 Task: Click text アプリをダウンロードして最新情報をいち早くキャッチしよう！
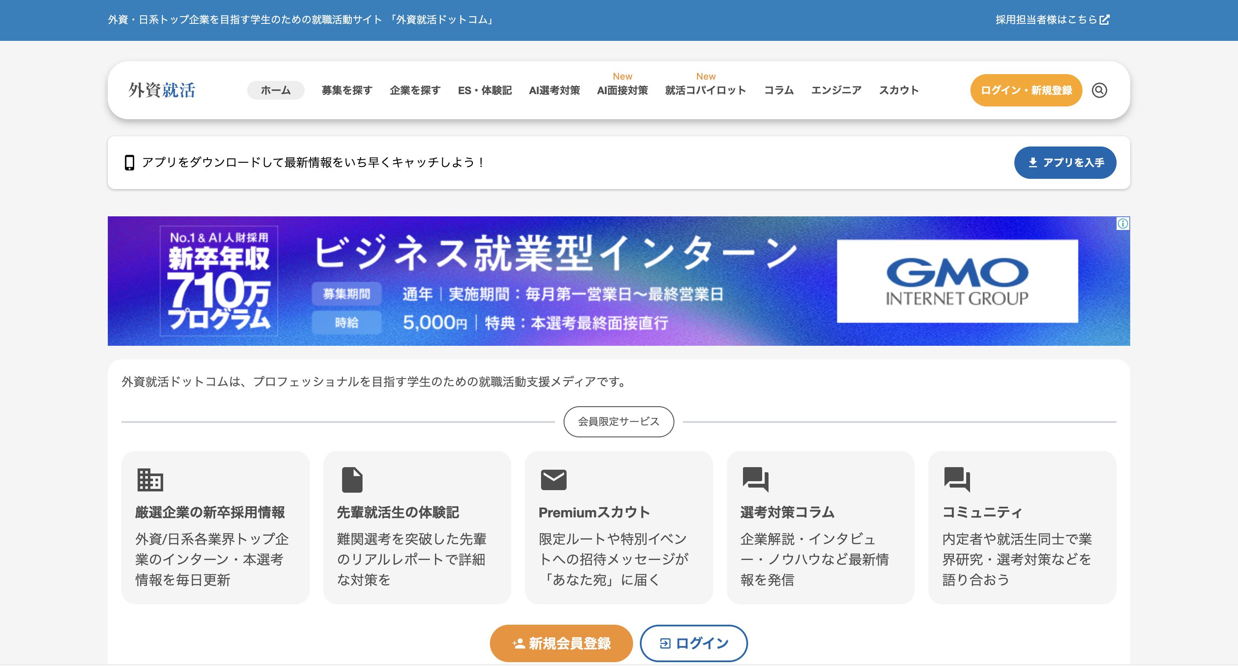pyautogui.click(x=314, y=162)
